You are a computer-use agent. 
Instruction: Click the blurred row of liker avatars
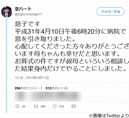pyautogui.click(x=48, y=97)
